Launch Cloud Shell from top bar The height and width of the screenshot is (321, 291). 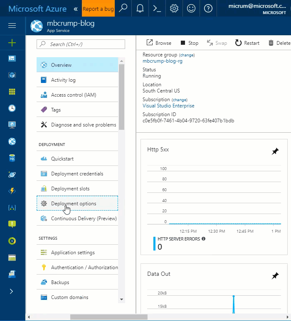(157, 8)
